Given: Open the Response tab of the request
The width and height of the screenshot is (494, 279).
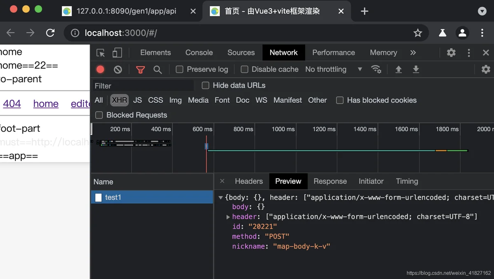Looking at the screenshot, I should coord(330,181).
